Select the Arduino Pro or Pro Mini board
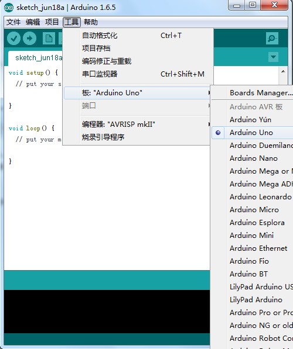Image resolution: width=293 pixels, height=349 pixels. click(x=252, y=313)
